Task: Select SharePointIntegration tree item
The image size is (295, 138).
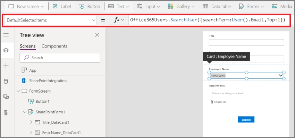Action: (x=48, y=81)
